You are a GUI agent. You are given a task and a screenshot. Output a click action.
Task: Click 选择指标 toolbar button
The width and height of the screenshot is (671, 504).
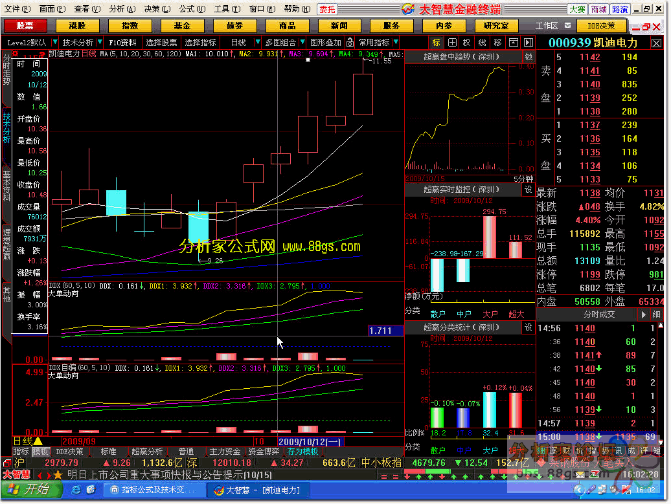pyautogui.click(x=201, y=42)
